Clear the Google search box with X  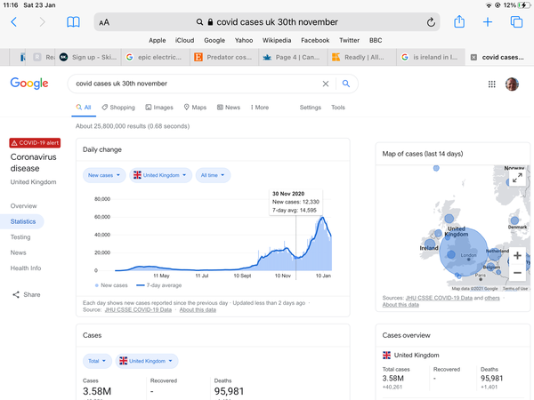tap(326, 84)
